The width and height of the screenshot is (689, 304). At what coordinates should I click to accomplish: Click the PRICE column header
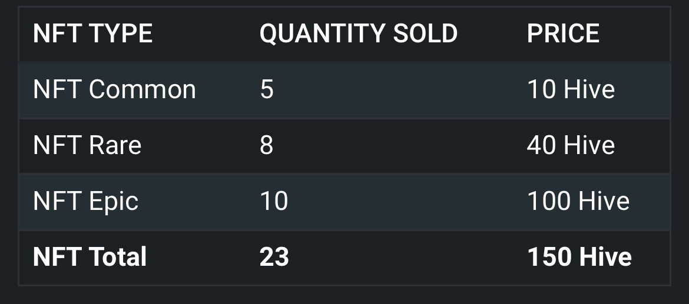click(x=563, y=34)
